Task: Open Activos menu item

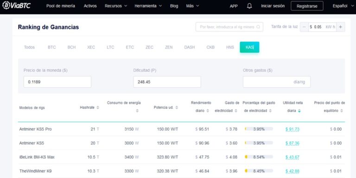Action: [x=90, y=6]
